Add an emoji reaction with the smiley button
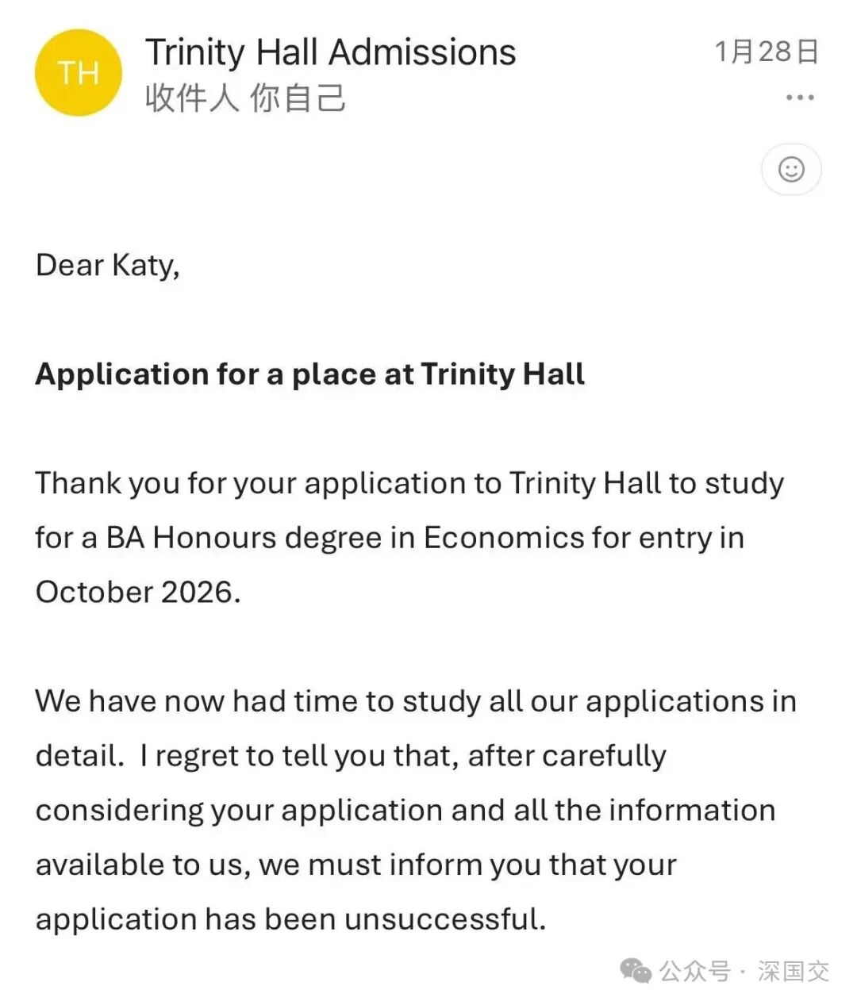Image resolution: width=857 pixels, height=1005 pixels. [x=791, y=169]
